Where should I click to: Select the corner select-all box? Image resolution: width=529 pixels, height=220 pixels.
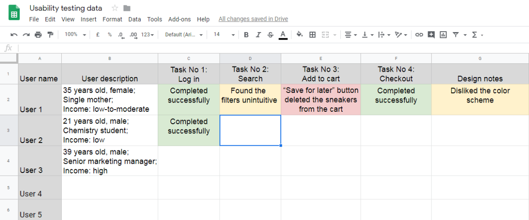pos(9,59)
